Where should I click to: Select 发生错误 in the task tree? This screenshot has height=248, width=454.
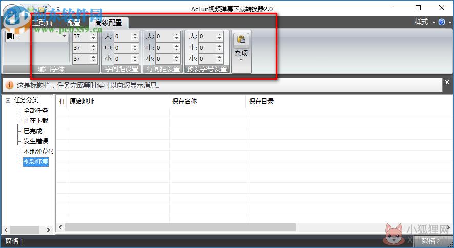coord(36,141)
